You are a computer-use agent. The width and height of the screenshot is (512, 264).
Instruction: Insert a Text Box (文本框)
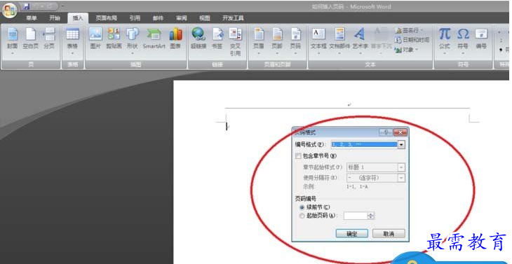coord(318,41)
